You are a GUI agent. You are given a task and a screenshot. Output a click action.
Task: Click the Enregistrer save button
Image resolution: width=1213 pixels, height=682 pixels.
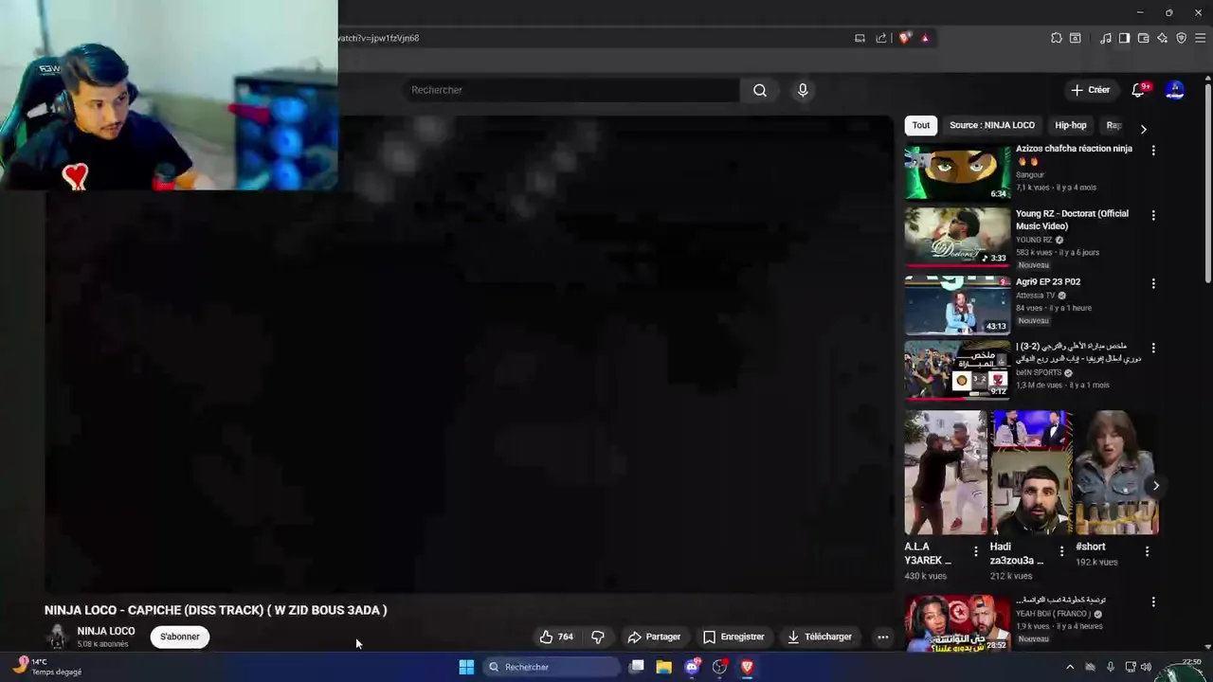click(733, 637)
